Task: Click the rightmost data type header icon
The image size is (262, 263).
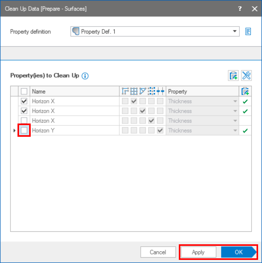Action: (161, 92)
